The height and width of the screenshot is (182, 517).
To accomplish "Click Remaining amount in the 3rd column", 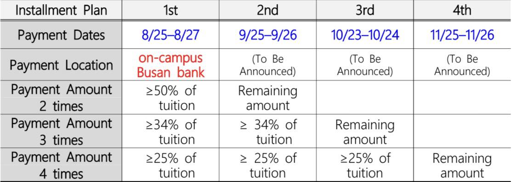I will (365, 132).
